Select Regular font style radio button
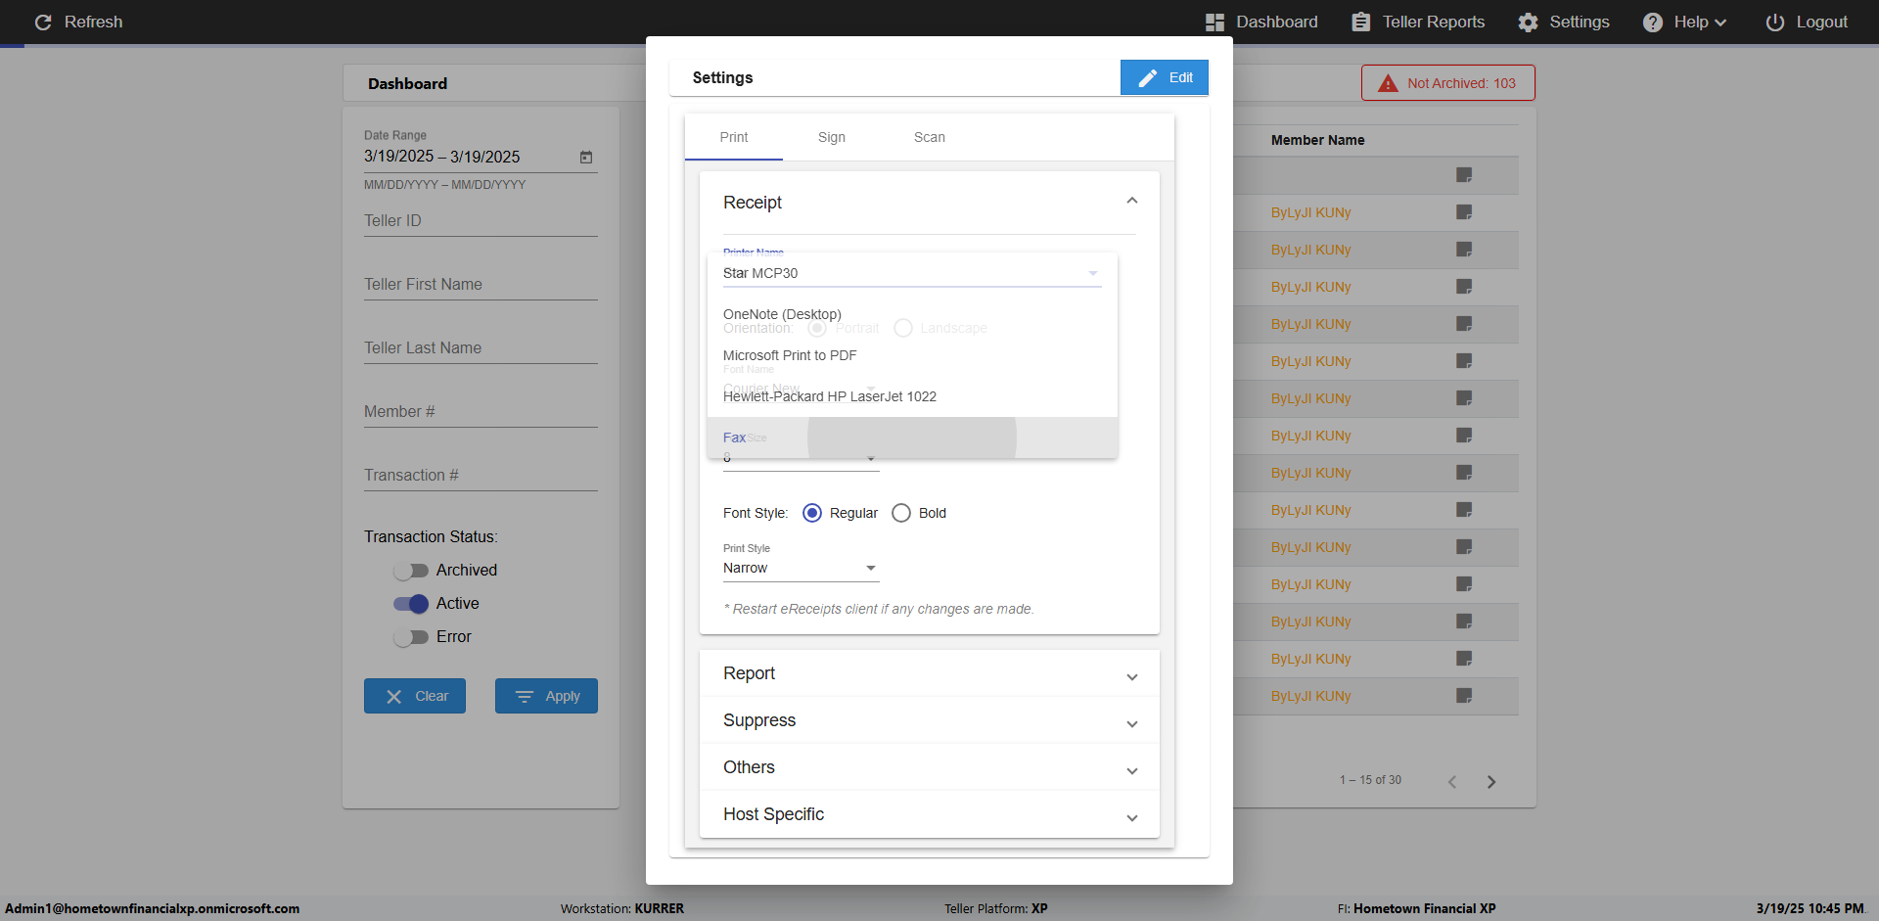The height and width of the screenshot is (921, 1879). tap(812, 513)
